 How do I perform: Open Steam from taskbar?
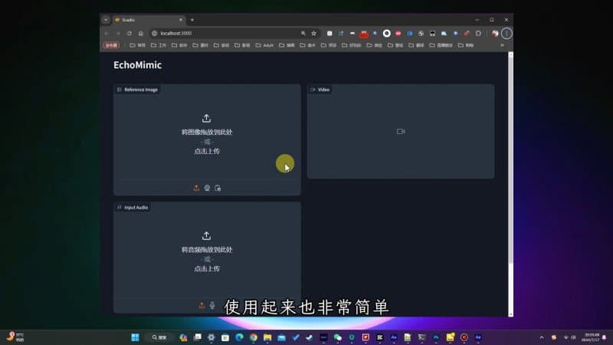tap(310, 337)
